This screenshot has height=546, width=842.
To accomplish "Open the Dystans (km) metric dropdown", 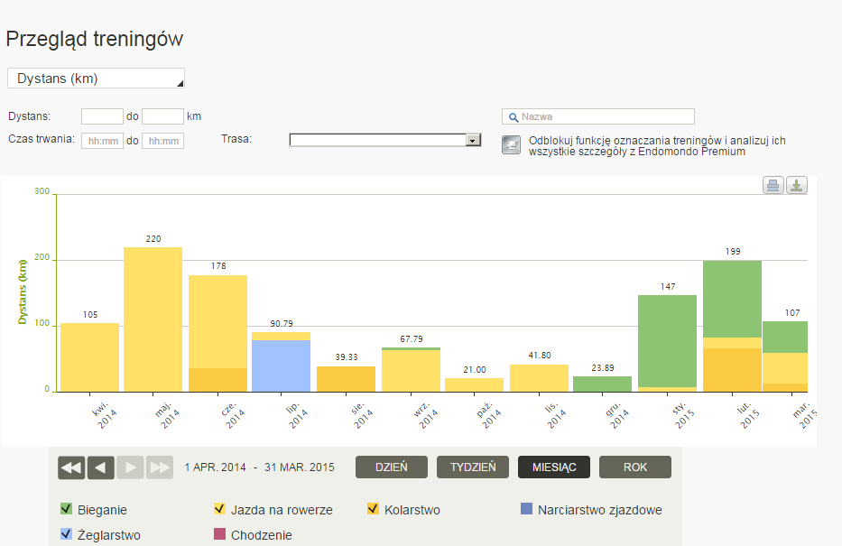I will tap(96, 79).
